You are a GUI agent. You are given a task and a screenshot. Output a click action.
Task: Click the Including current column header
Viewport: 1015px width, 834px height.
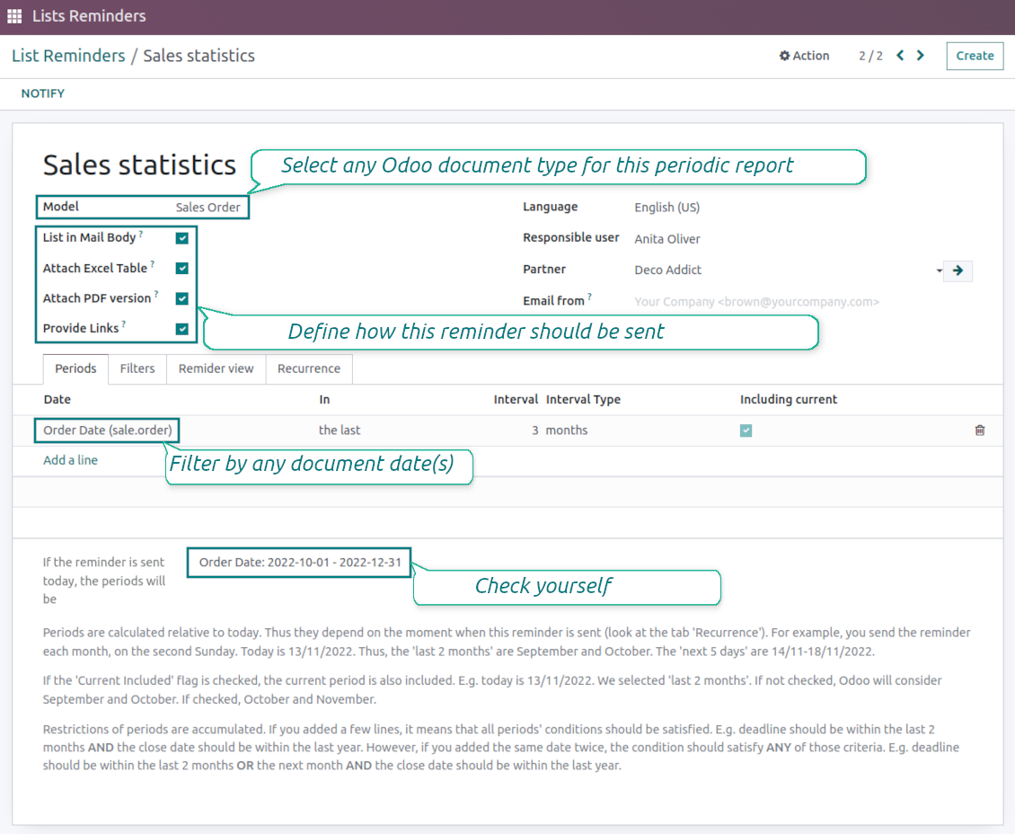pos(788,400)
